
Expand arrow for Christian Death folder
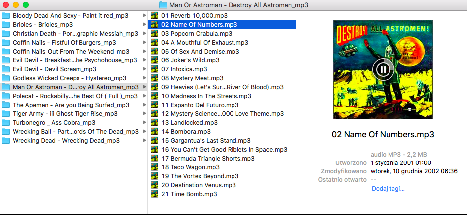point(145,33)
